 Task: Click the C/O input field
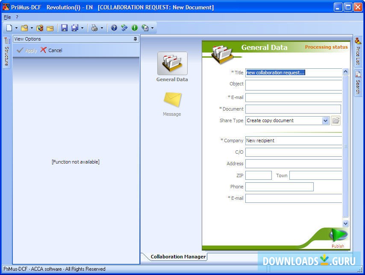[294, 152]
